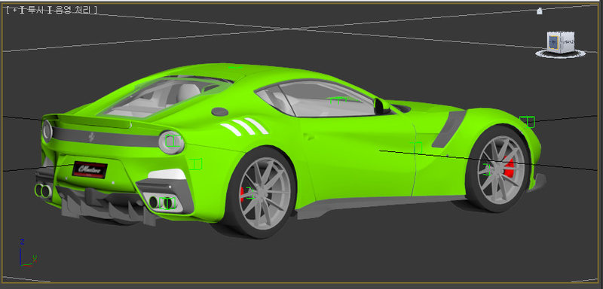Click the round fuel cap
The height and width of the screenshot is (289, 603).
[x=219, y=111]
